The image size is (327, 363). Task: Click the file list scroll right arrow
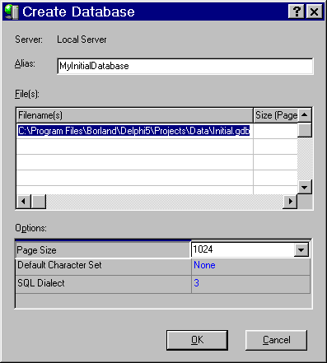coord(290,202)
